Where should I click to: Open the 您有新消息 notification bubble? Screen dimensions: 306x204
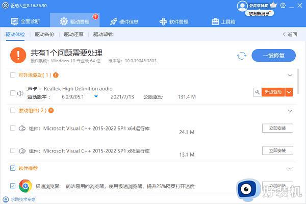coord(260,13)
